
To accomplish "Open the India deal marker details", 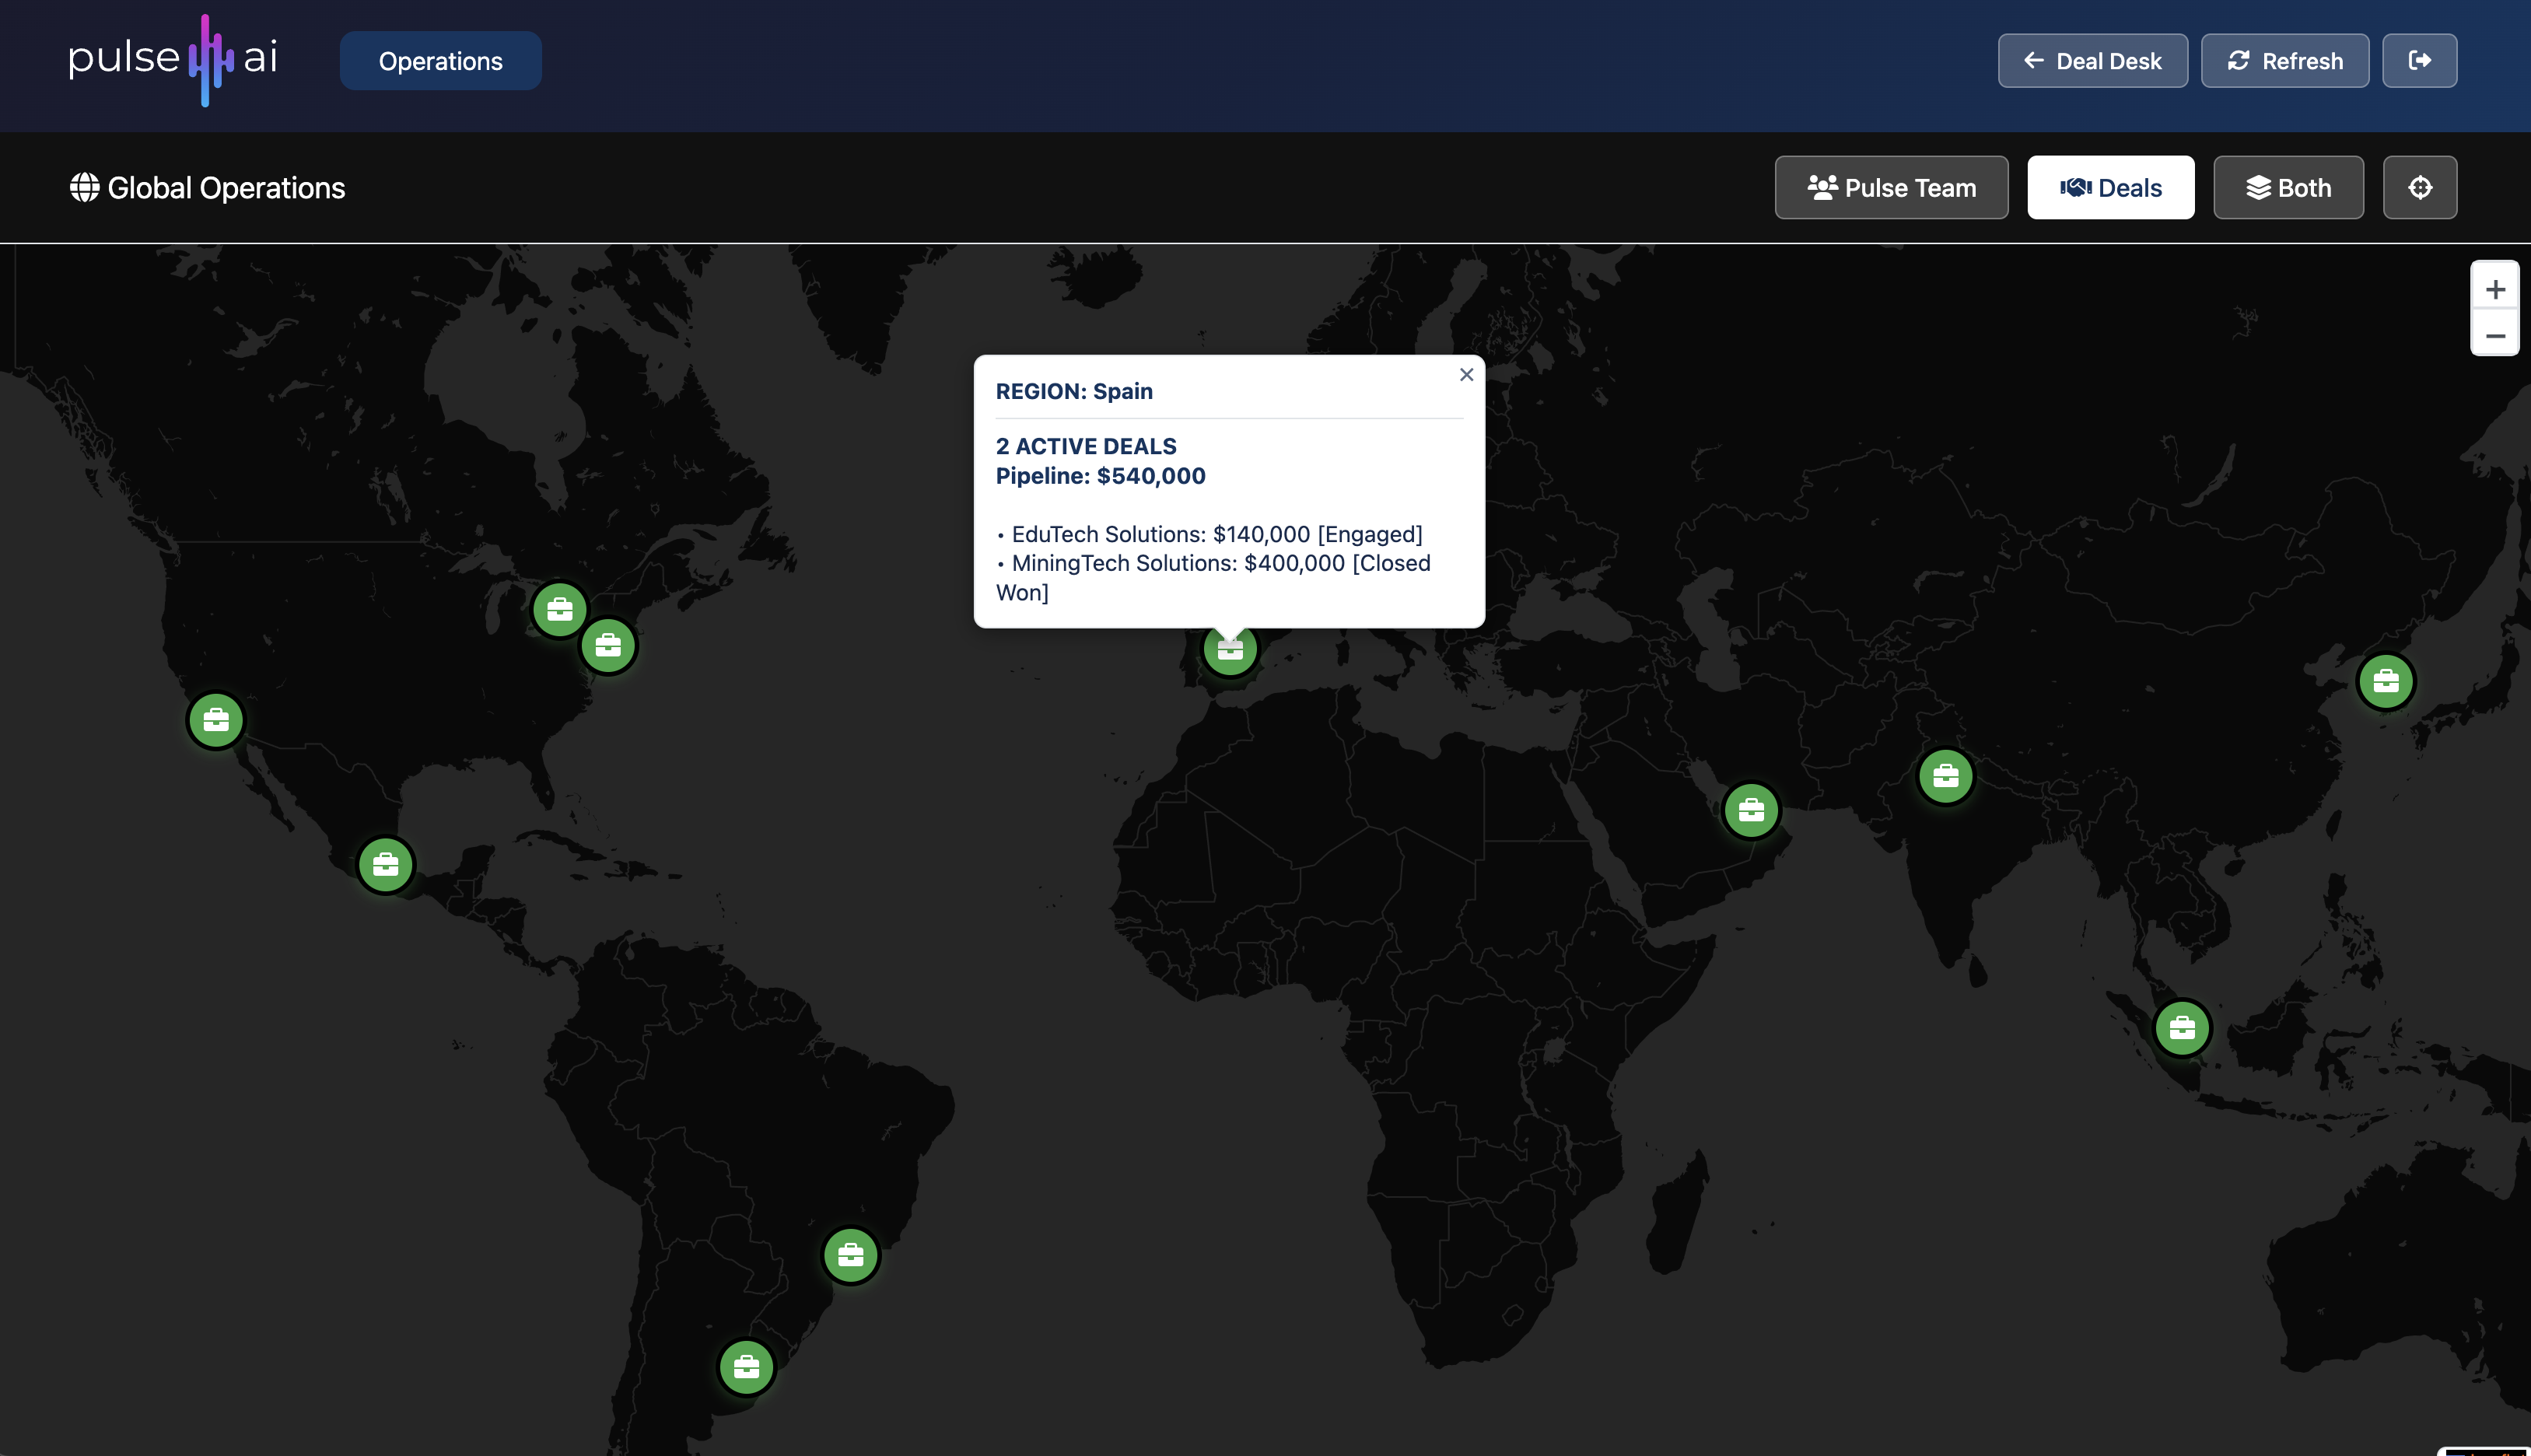I will pos(1943,775).
